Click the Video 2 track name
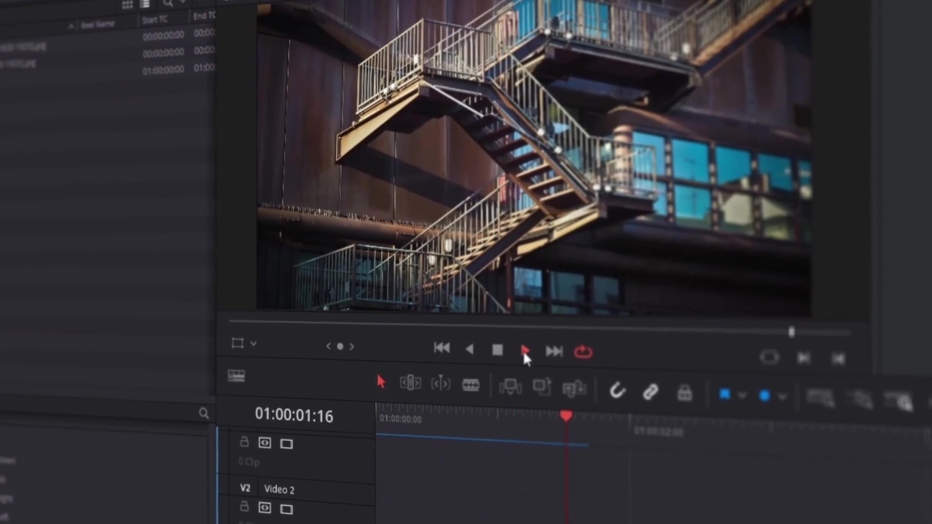Viewport: 932px width, 524px height. pyautogui.click(x=279, y=489)
